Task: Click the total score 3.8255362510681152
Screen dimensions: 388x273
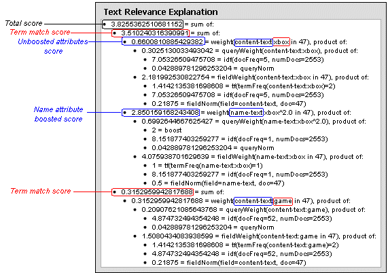Action: (143, 24)
